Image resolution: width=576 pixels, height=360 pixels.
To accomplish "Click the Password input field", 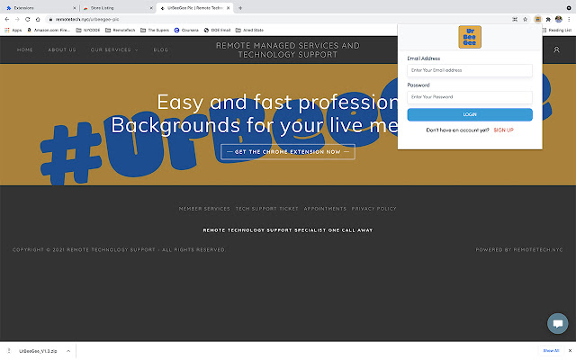I will [470, 97].
